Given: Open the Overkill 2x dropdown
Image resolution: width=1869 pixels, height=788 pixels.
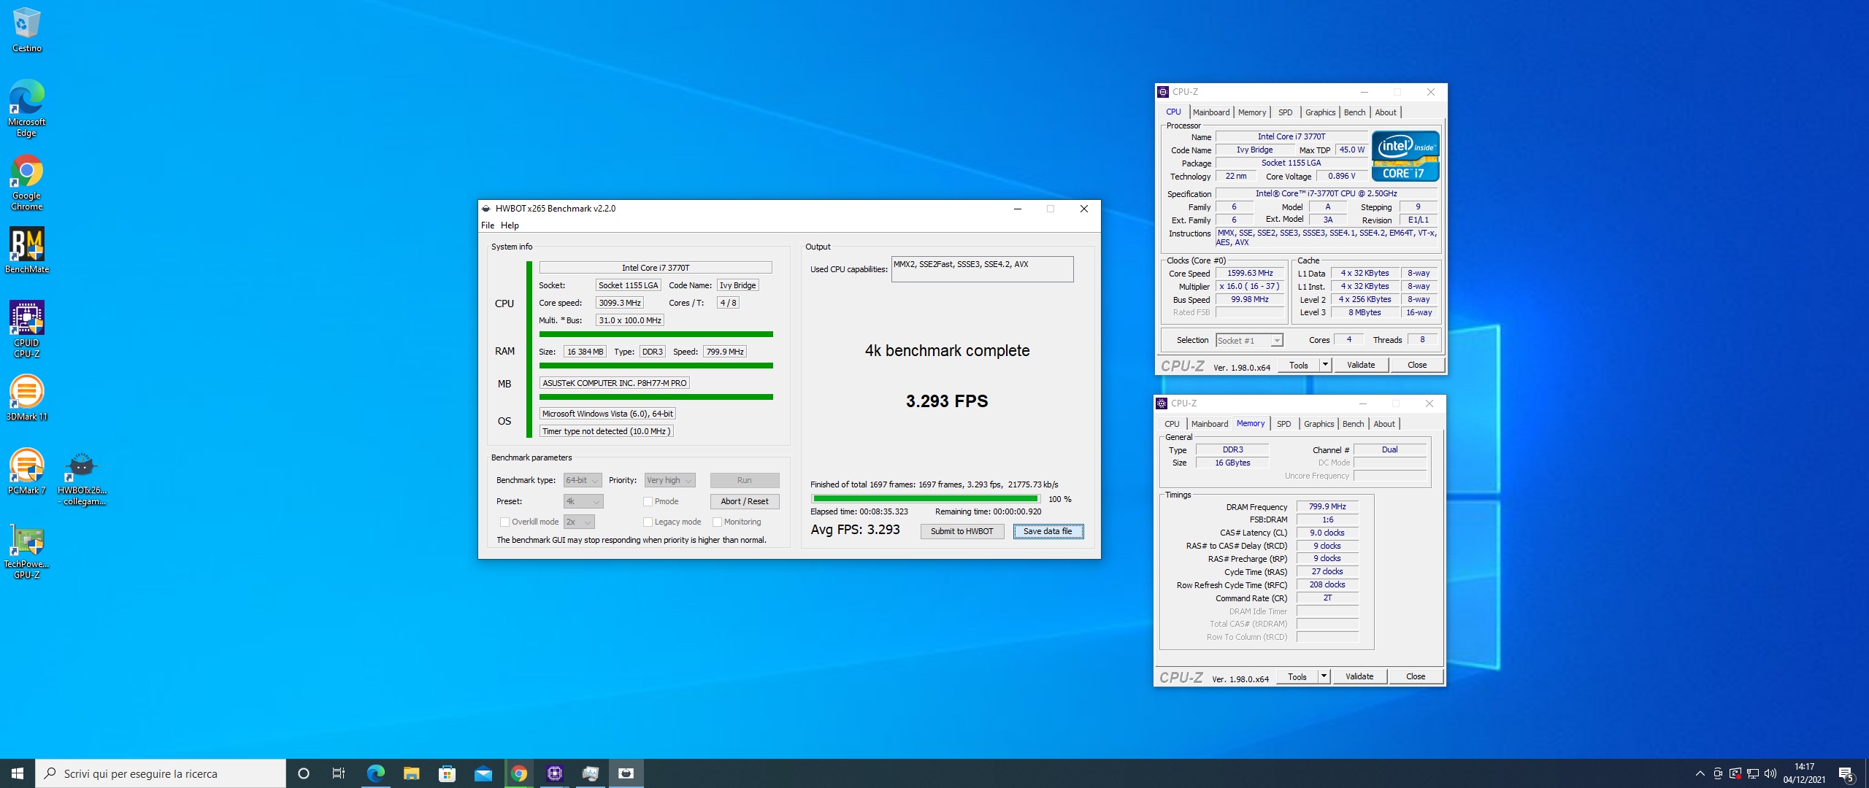Looking at the screenshot, I should 579,522.
